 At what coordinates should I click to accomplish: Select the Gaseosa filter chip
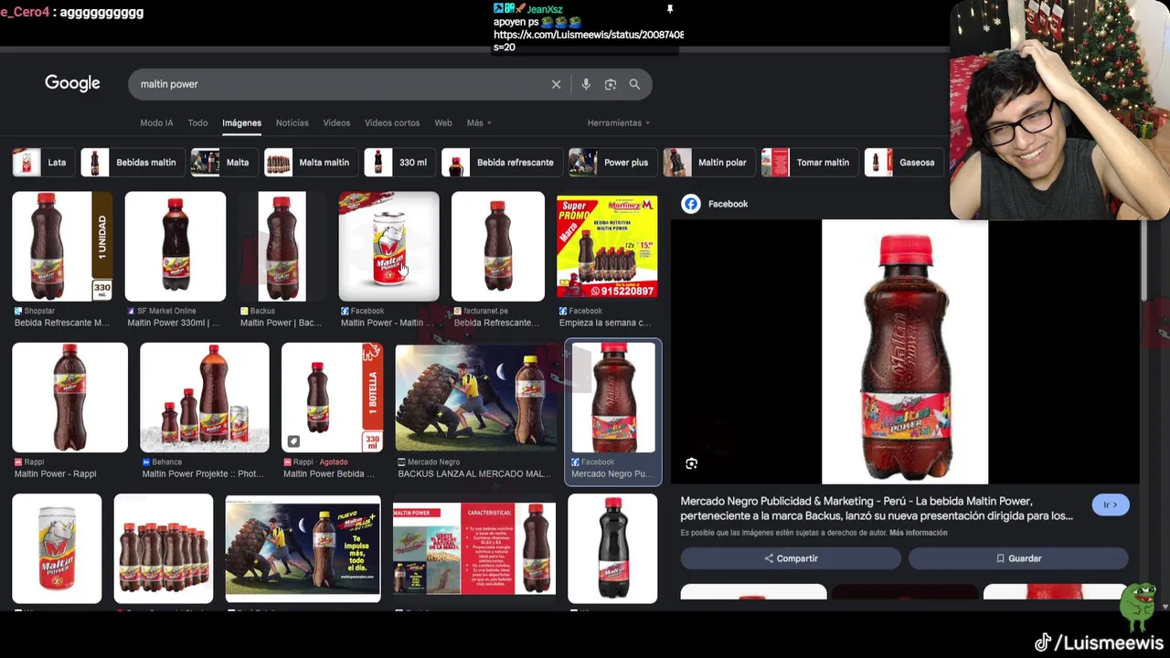pos(903,163)
